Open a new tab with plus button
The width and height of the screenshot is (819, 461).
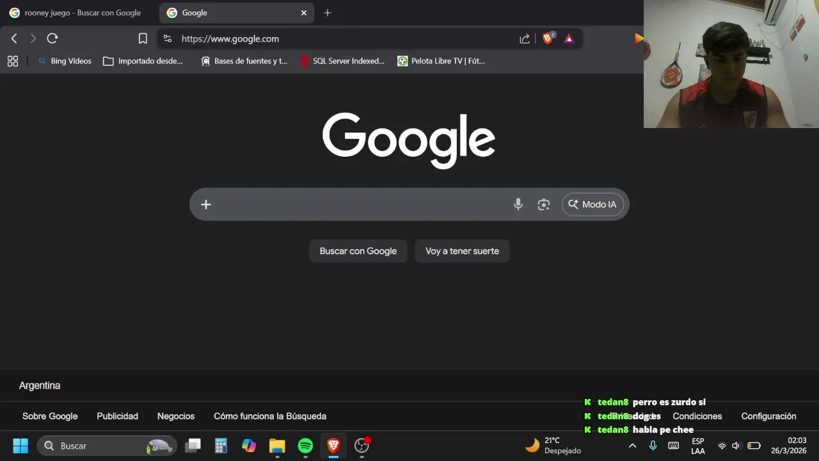(x=328, y=13)
